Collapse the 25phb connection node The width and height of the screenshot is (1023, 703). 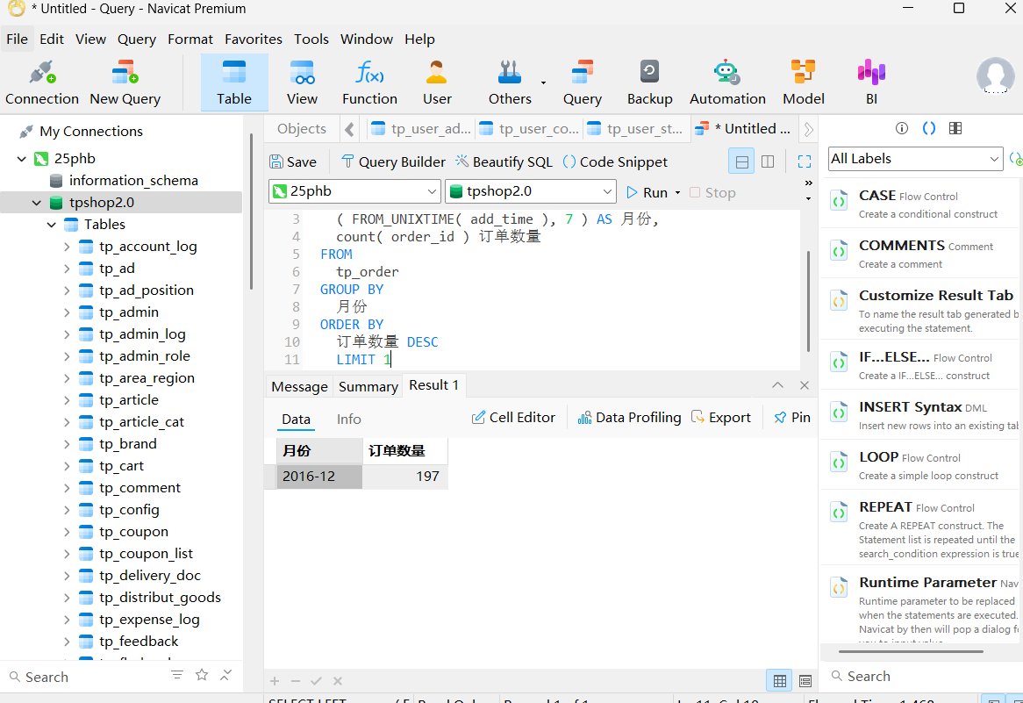[x=22, y=159]
